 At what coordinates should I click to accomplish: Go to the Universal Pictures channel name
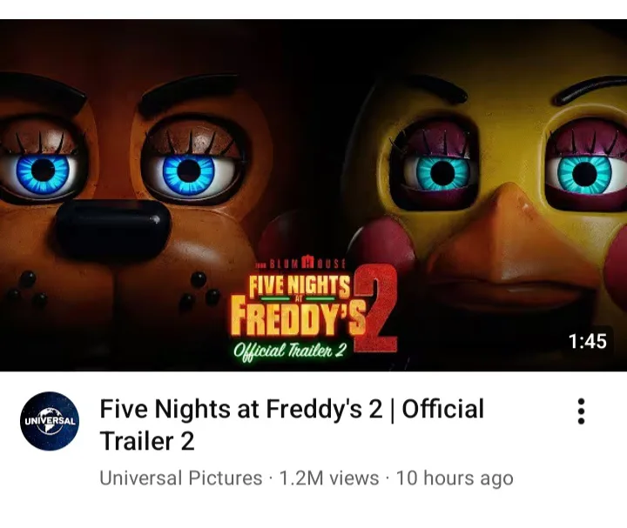coord(180,478)
